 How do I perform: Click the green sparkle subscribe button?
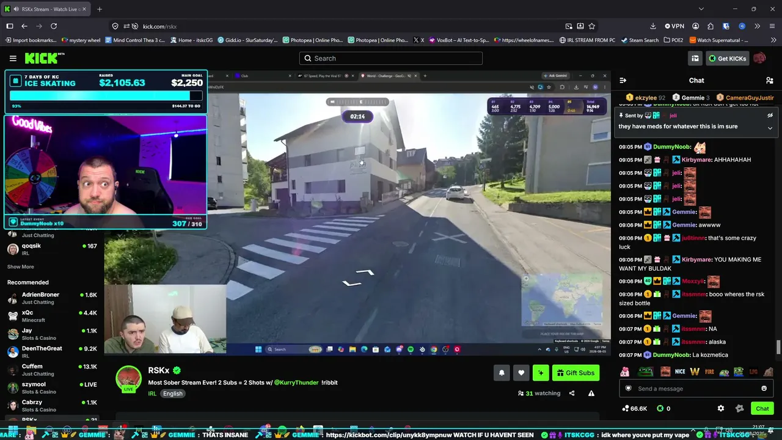point(541,373)
